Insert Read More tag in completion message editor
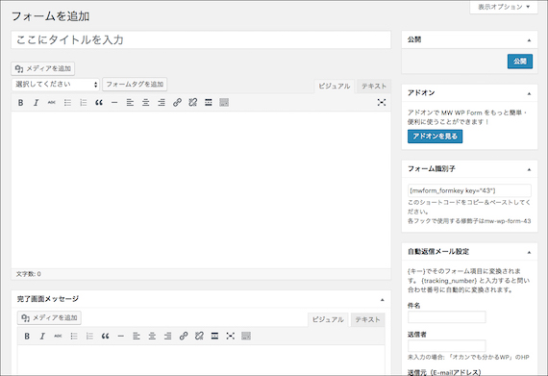 (214, 337)
